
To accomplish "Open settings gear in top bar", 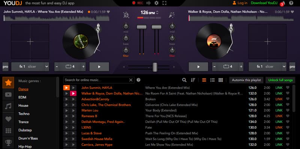I will point(156,3).
